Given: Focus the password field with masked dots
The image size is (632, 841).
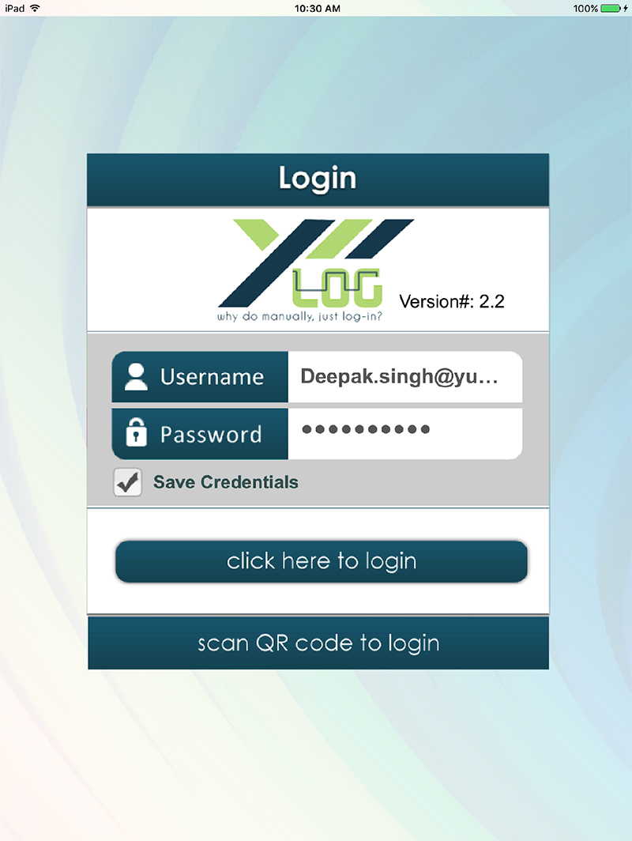Looking at the screenshot, I should (404, 433).
